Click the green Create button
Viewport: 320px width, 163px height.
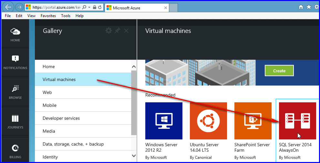(279, 71)
